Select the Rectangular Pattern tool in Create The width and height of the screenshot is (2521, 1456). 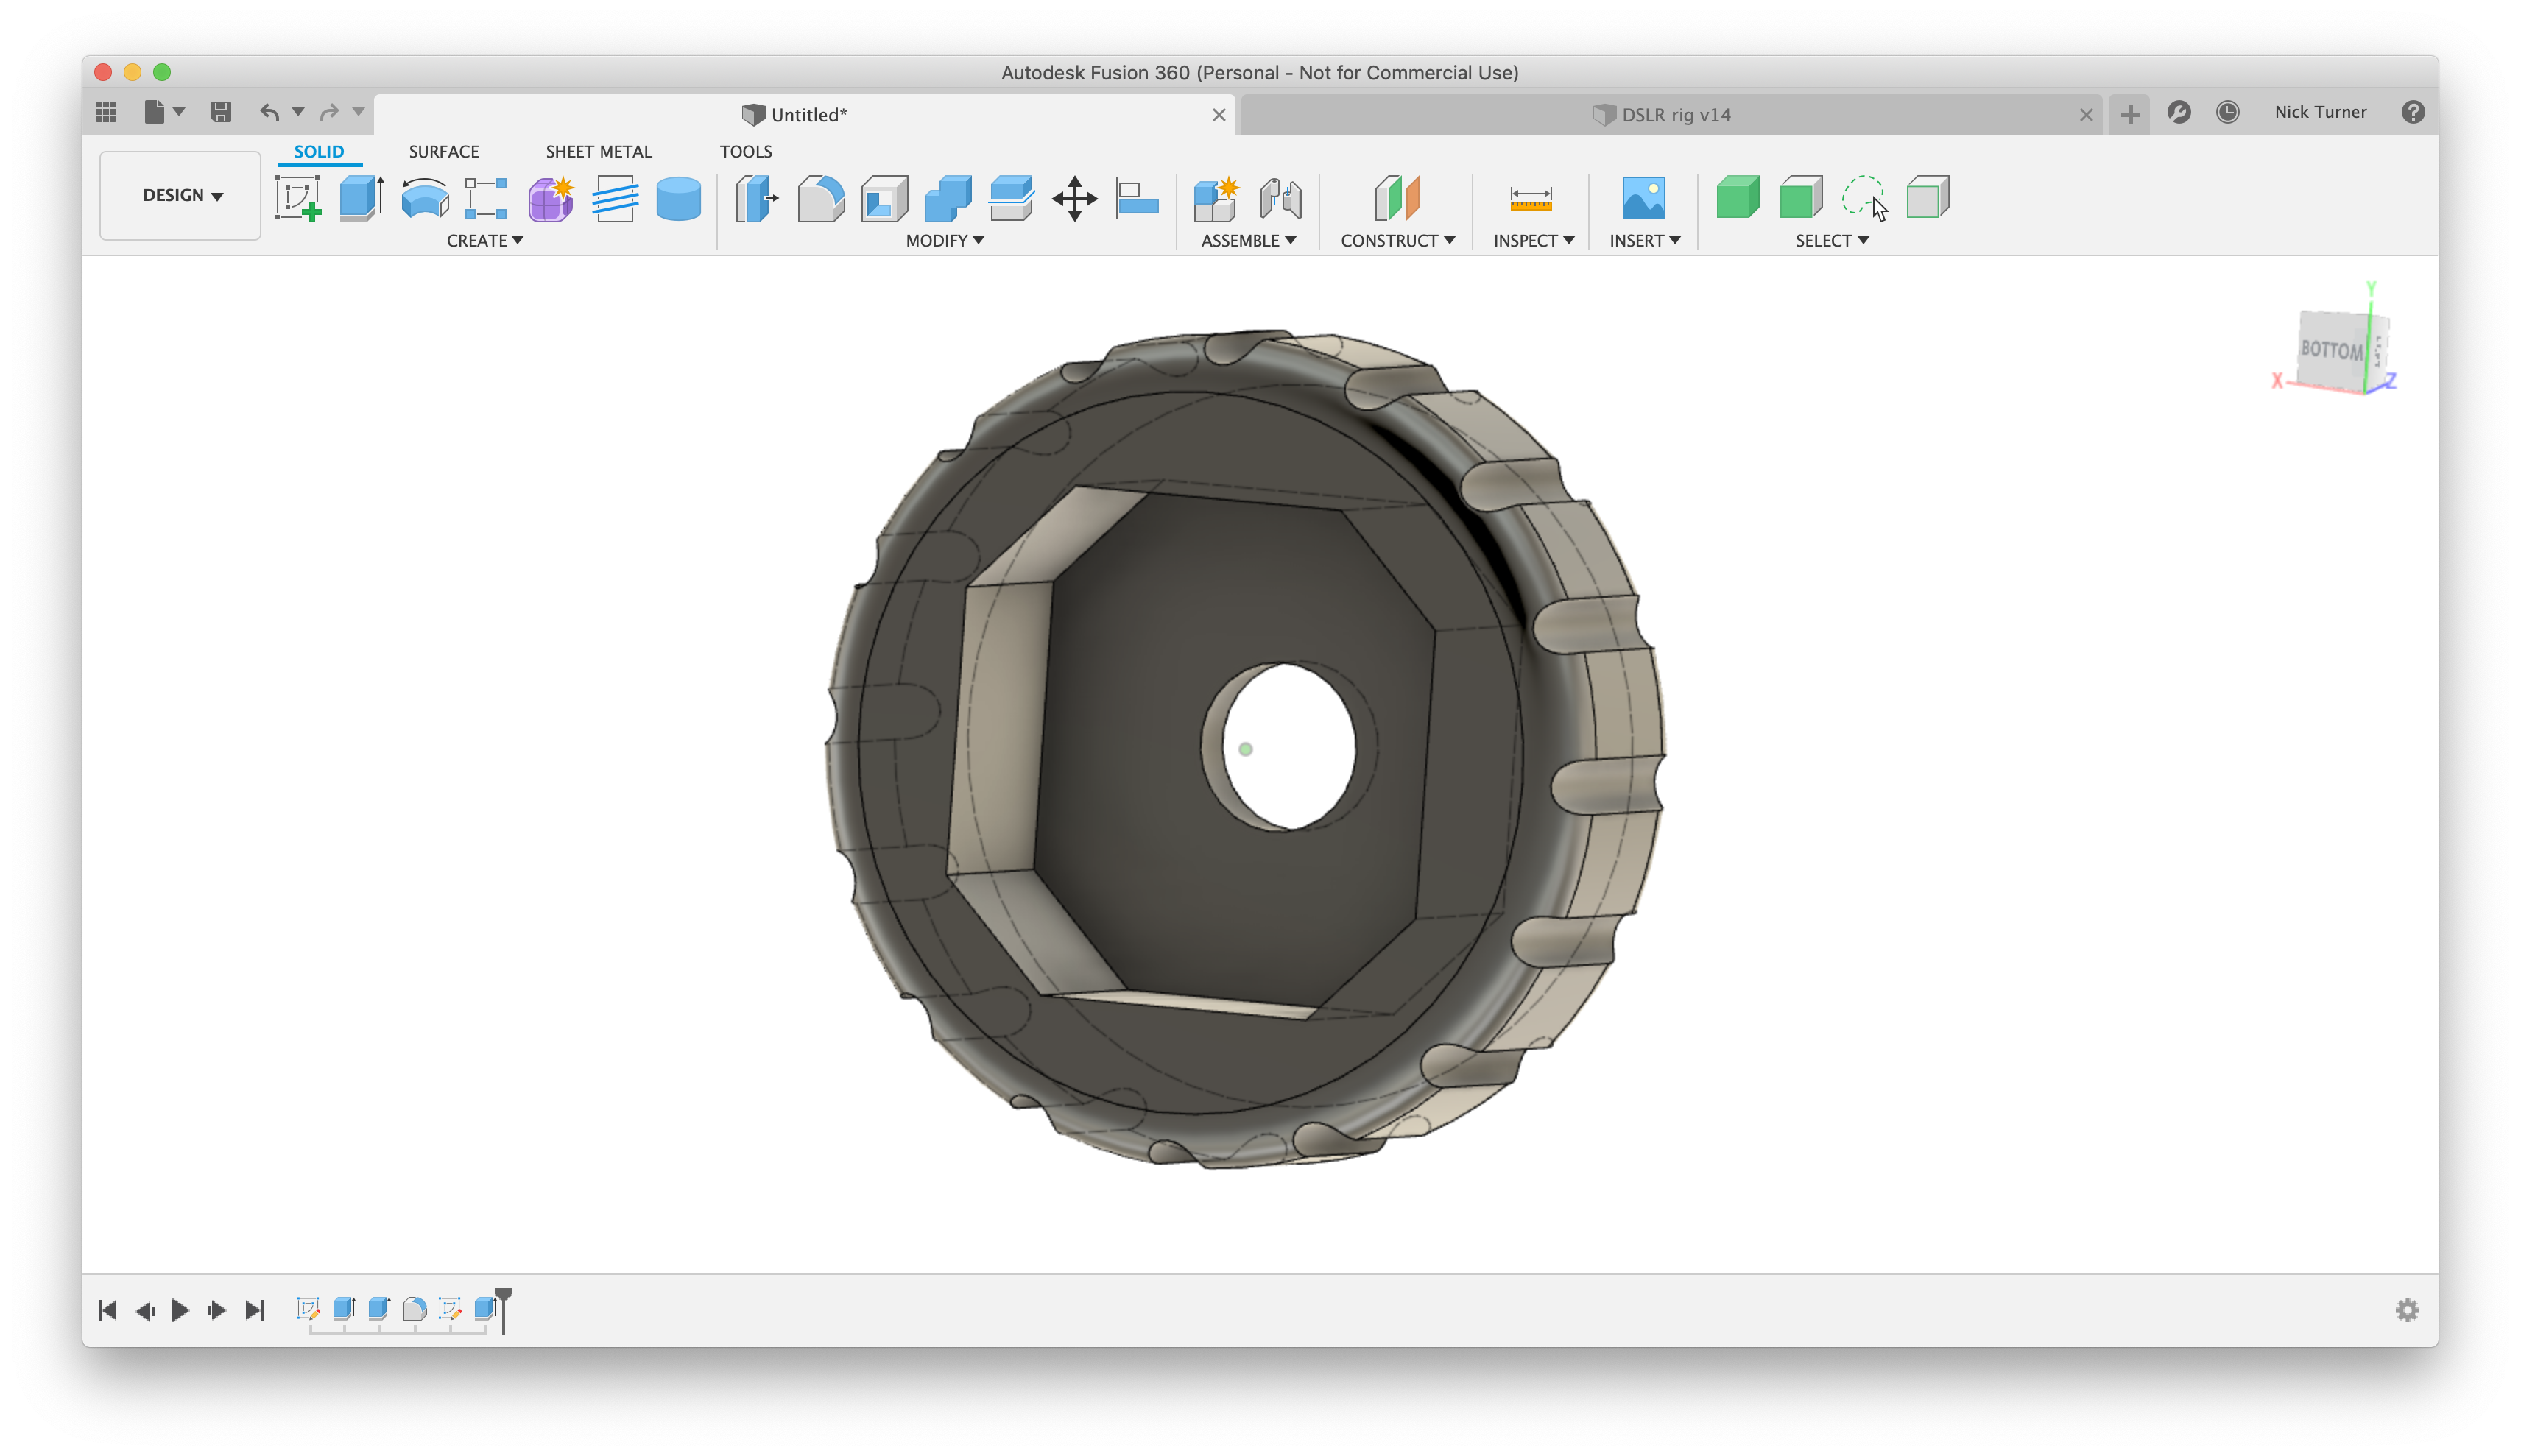click(487, 198)
